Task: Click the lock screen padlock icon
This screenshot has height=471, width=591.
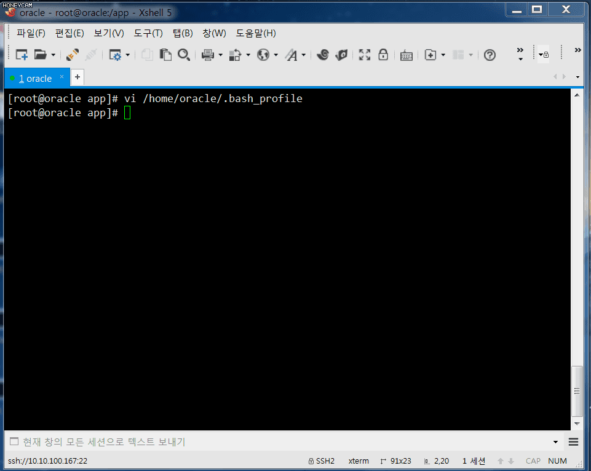Action: (x=383, y=55)
